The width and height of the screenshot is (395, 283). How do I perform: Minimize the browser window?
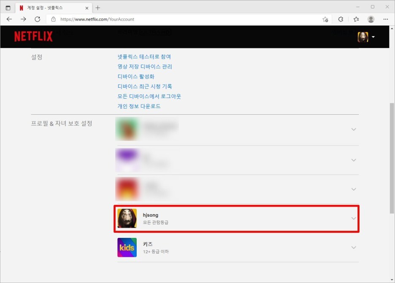[x=358, y=7]
